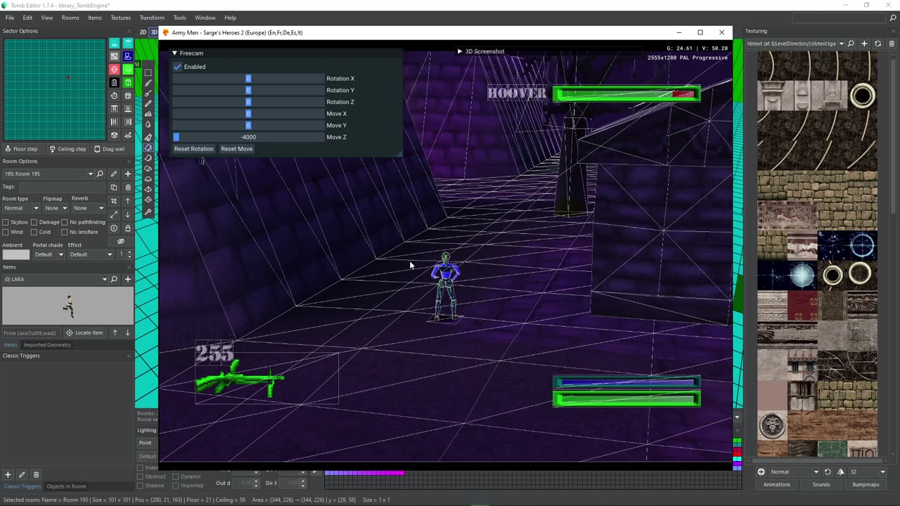Enable the Damage checkbox
The height and width of the screenshot is (506, 900).
[x=34, y=222]
